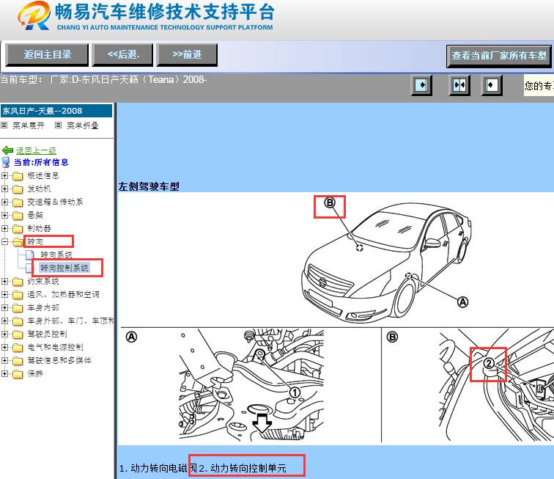Expand the 通风、加热器和空调 folder node
554x479 pixels.
click(4, 294)
